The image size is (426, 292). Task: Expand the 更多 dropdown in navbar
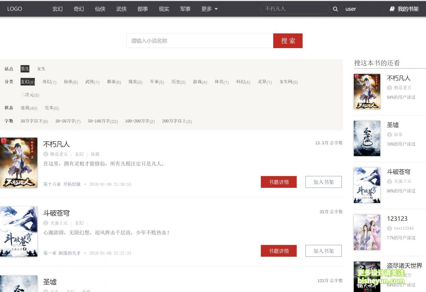pyautogui.click(x=209, y=9)
